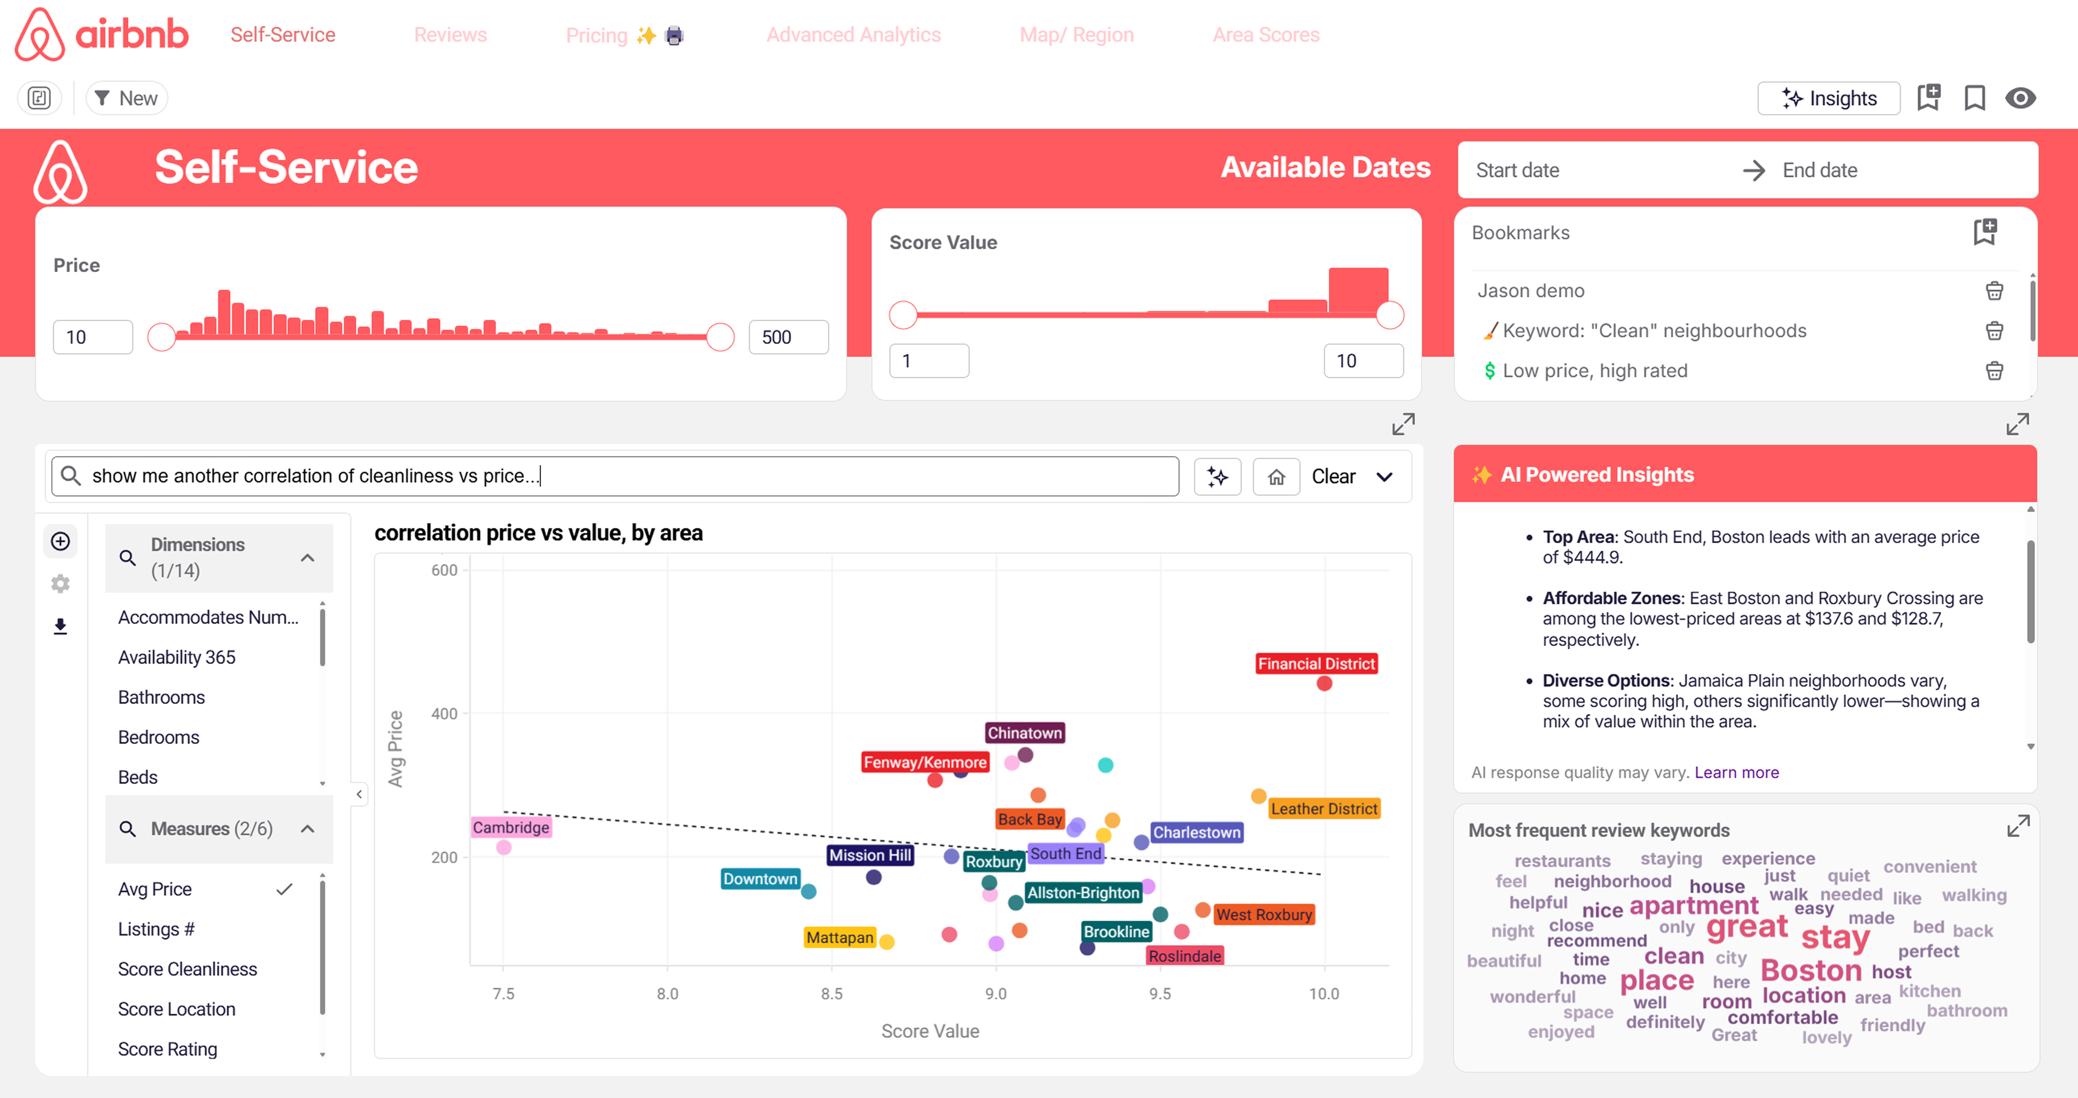This screenshot has height=1098, width=2078.
Task: Click the New filter button
Action: point(127,98)
